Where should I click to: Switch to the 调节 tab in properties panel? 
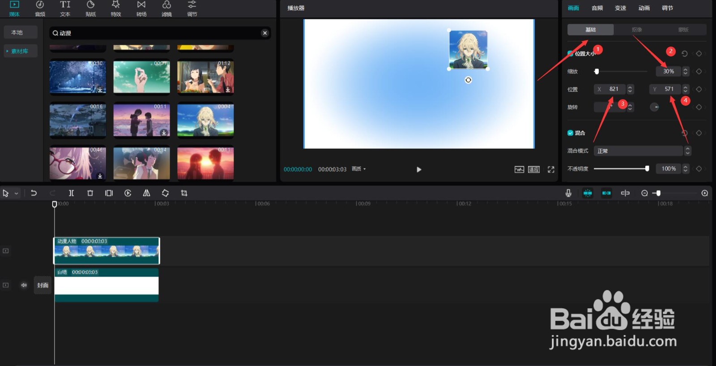coord(667,8)
